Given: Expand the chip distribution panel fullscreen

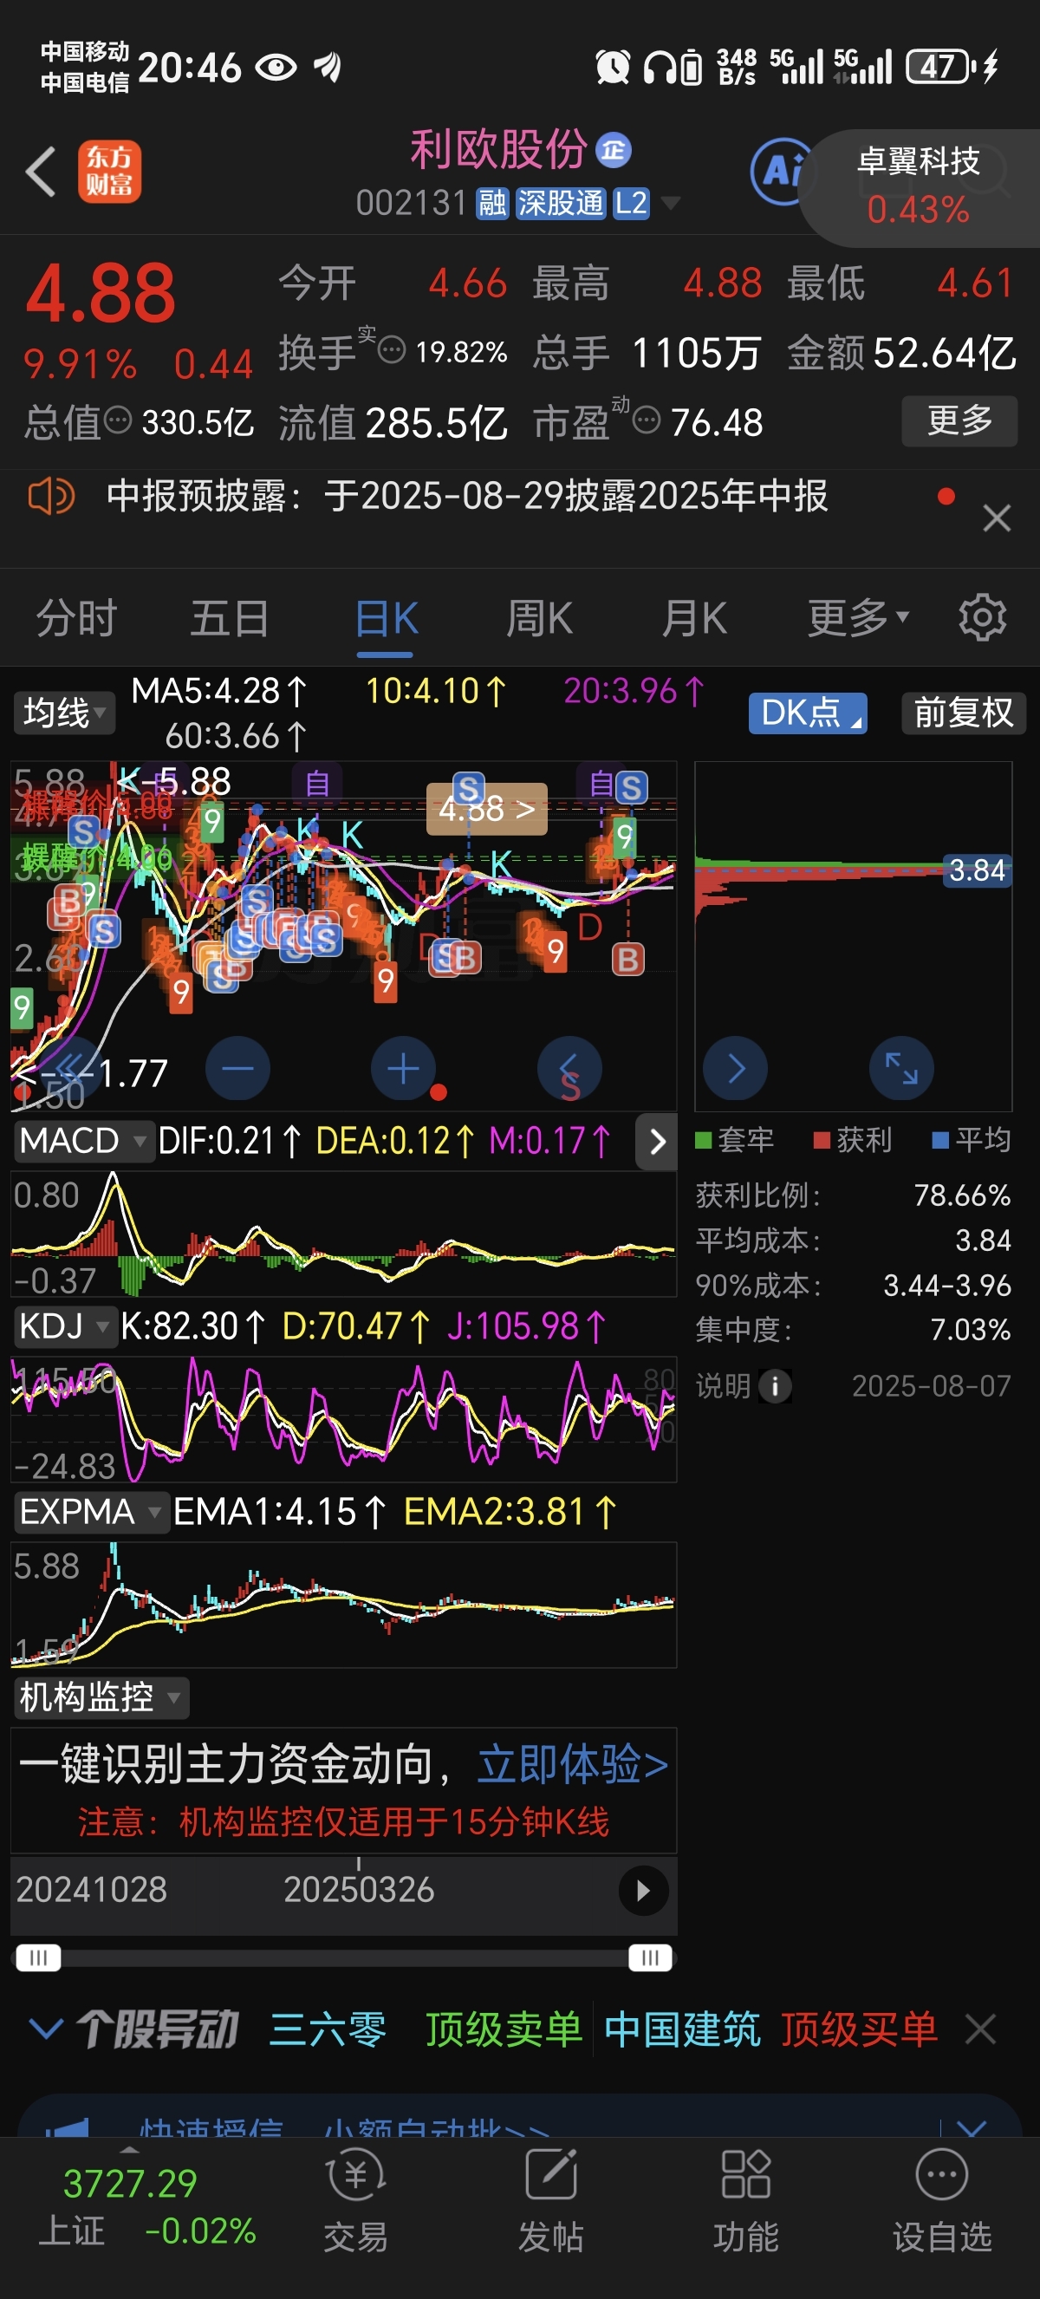Looking at the screenshot, I should [x=901, y=1068].
